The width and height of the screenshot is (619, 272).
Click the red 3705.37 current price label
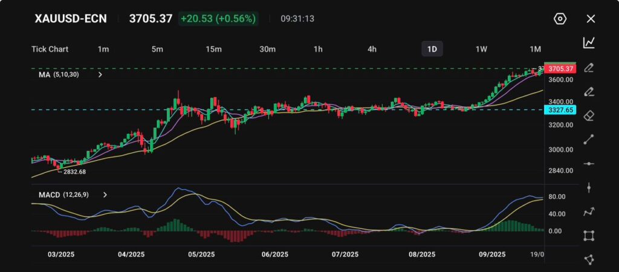click(560, 68)
